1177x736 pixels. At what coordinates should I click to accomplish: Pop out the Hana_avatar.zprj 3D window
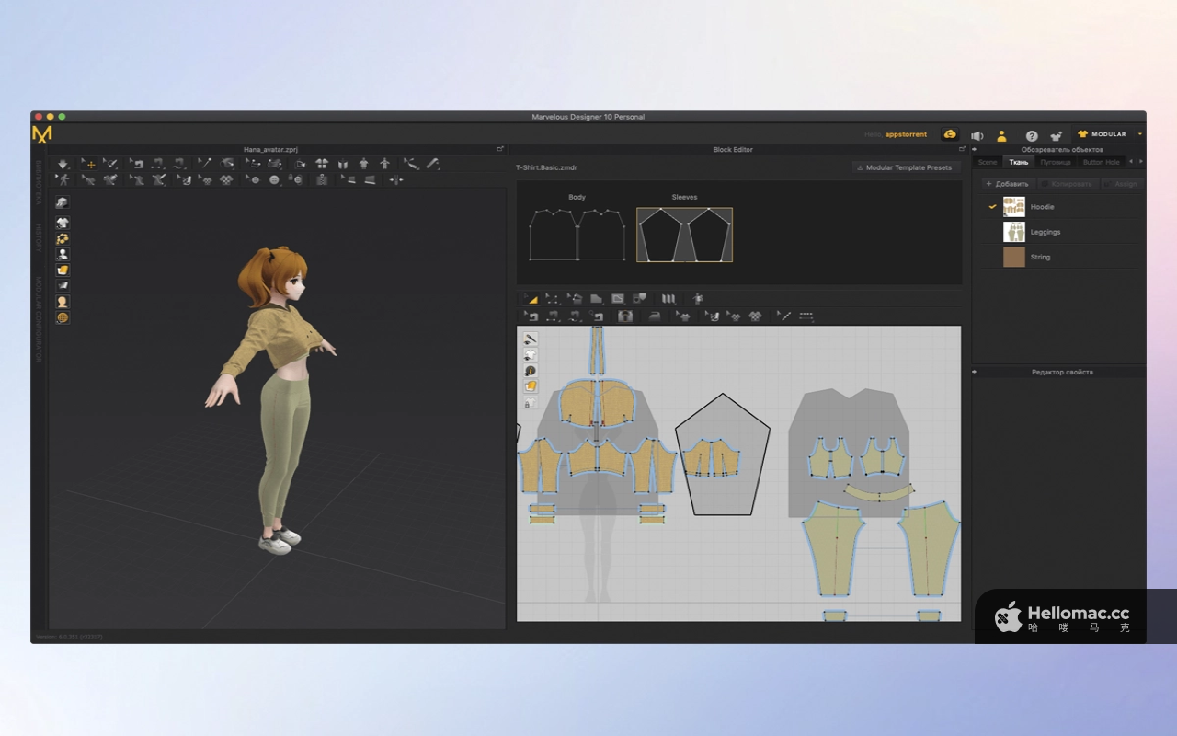(500, 149)
